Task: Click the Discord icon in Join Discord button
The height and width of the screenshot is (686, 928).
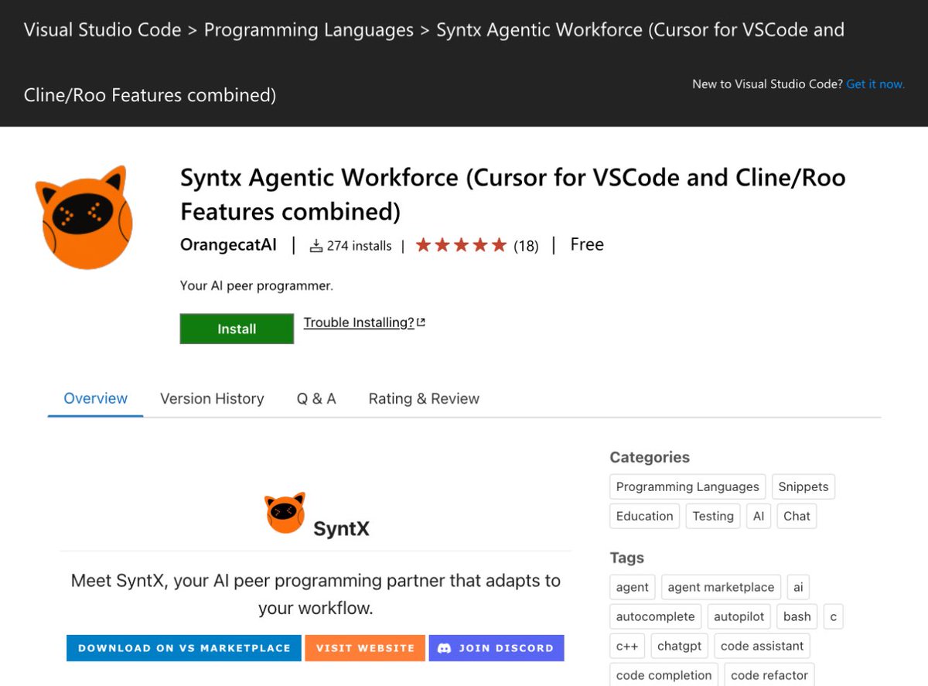Action: click(445, 648)
